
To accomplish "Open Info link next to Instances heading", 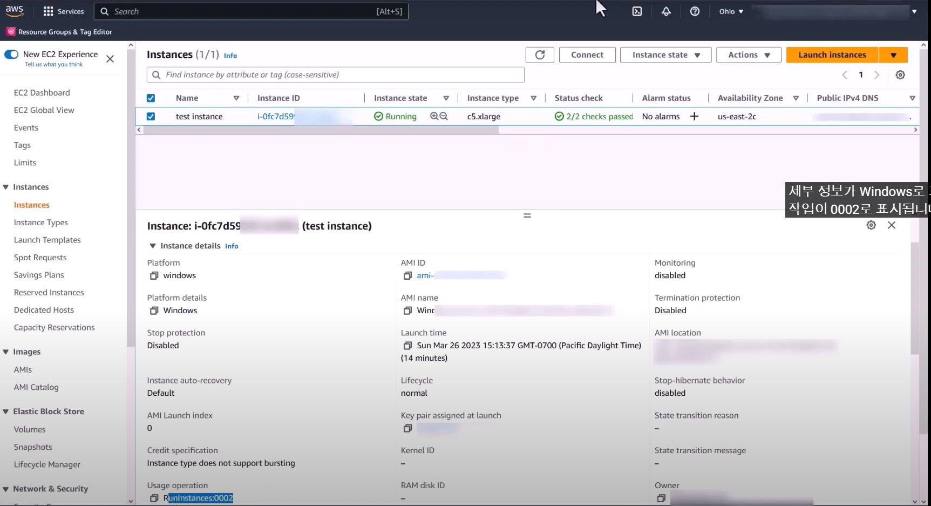I will pyautogui.click(x=230, y=56).
